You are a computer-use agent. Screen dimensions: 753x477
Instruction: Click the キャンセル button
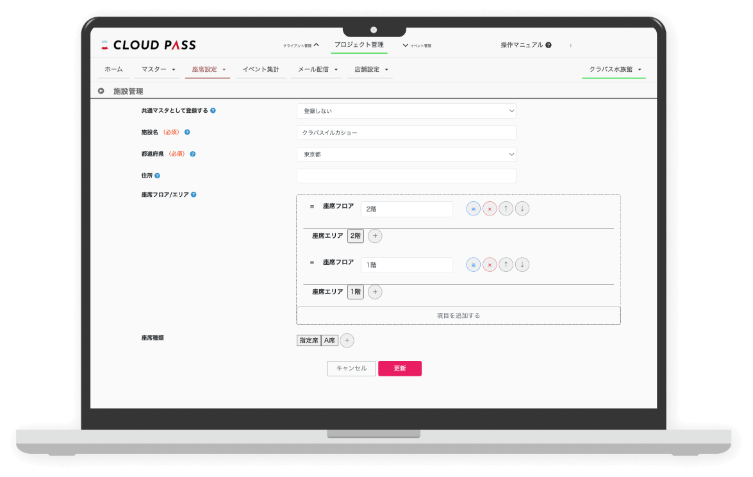(x=351, y=369)
